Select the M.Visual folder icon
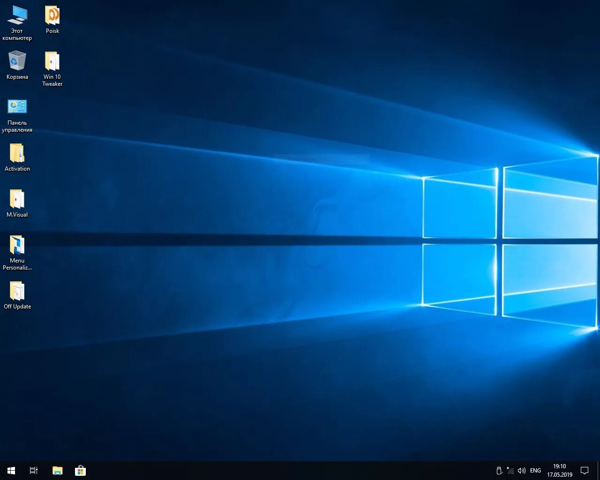Screen dimensions: 600x480 tap(17, 203)
